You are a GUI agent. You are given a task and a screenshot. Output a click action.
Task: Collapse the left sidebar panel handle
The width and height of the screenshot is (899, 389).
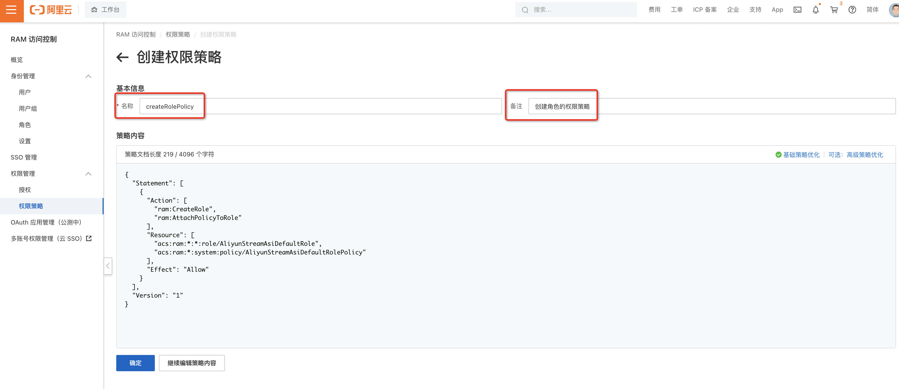108,266
